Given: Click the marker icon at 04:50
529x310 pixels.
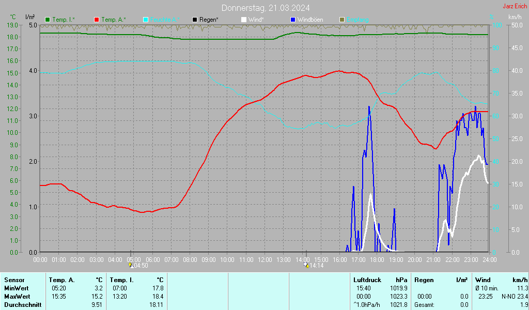Looking at the screenshot, I should click(x=131, y=265).
